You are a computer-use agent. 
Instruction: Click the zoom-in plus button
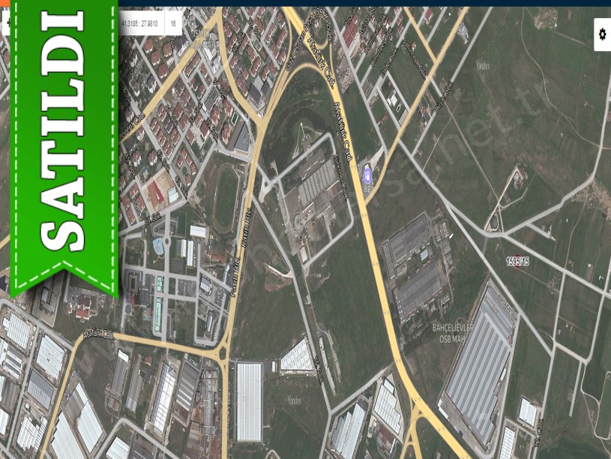(x=6, y=23)
